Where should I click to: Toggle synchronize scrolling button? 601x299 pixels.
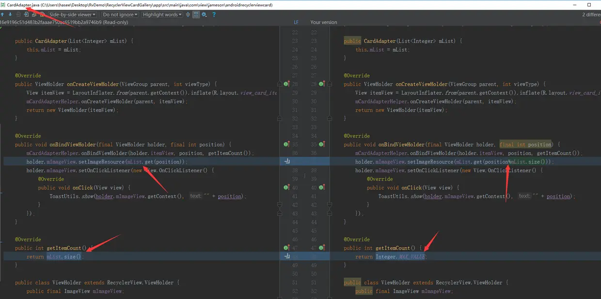pos(196,15)
